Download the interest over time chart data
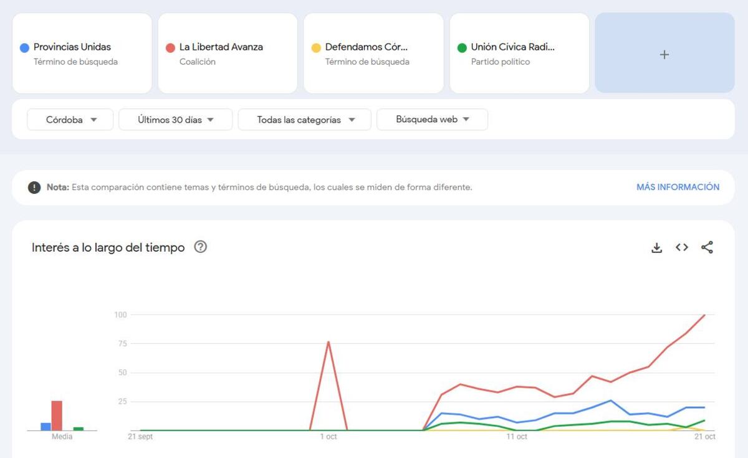 click(656, 247)
